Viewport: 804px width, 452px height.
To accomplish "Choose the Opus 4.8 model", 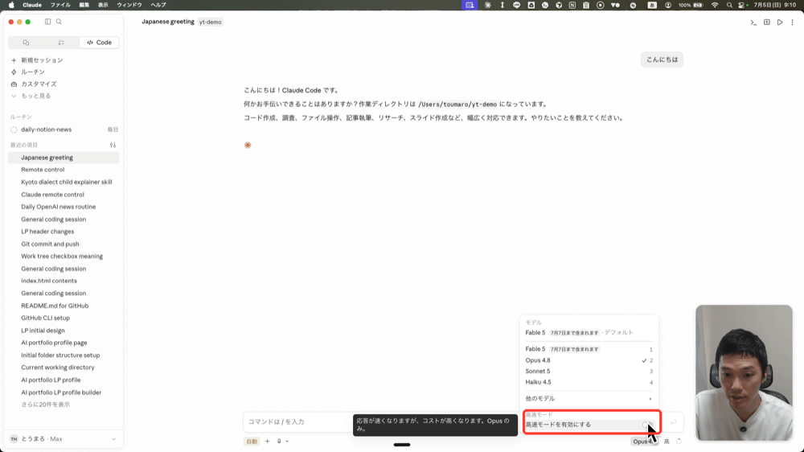I will point(589,360).
